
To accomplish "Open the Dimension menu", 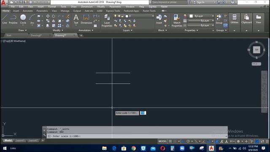I will click(87, 7).
